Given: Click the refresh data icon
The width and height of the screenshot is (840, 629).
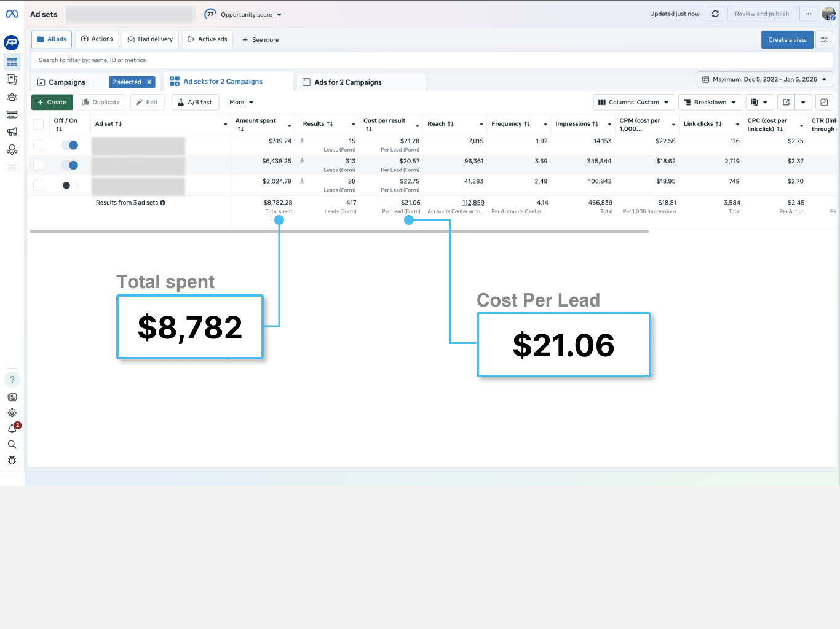Looking at the screenshot, I should pyautogui.click(x=715, y=14).
